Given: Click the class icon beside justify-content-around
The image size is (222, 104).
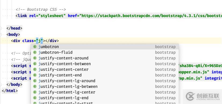Looking at the screenshot, I should [x=35, y=58].
